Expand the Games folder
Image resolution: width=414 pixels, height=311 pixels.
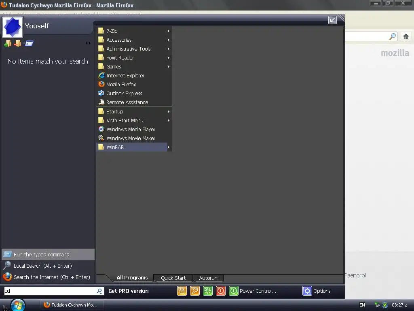pos(134,67)
